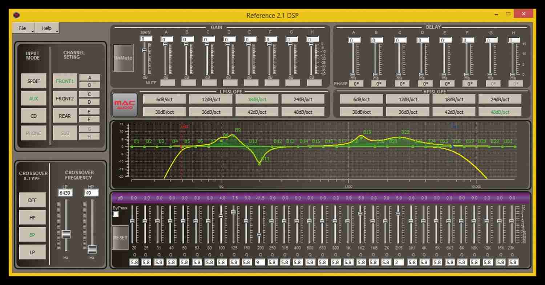Choose channel B button
Image resolution: width=545 pixels, height=285 pixels.
[89, 85]
